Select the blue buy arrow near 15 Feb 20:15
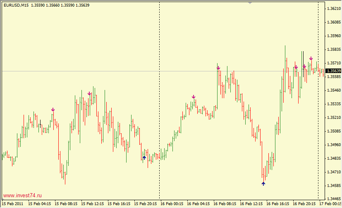The width and height of the screenshot is (342, 208). [144, 158]
